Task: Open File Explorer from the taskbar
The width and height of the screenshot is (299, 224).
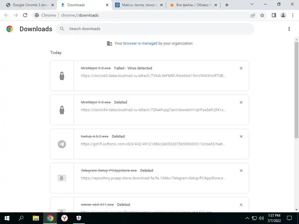Action: click(x=36, y=218)
